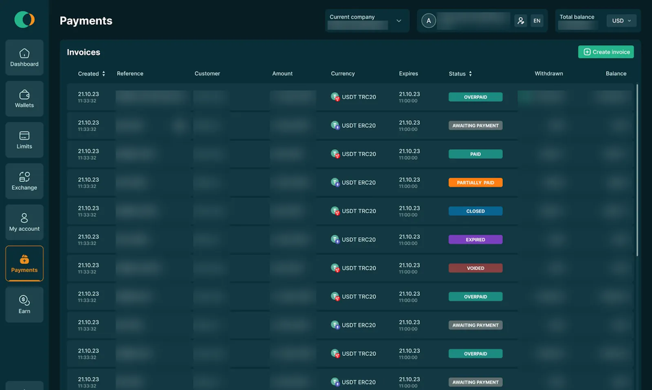Open the Exchange section

pos(24,181)
